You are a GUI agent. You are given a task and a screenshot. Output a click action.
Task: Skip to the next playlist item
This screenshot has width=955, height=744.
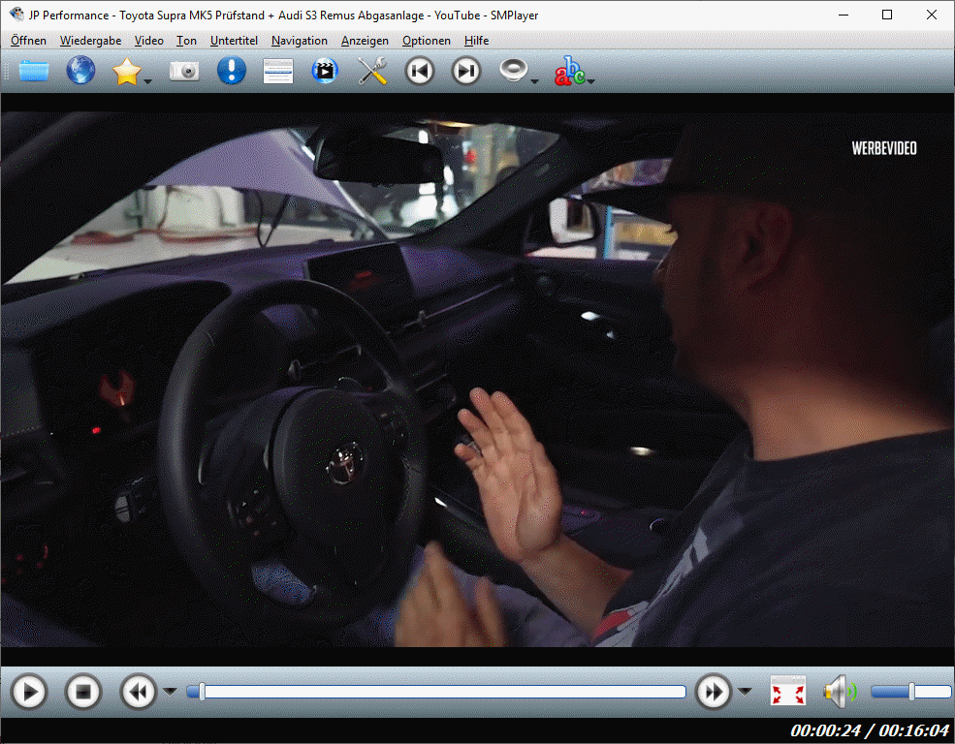pos(466,71)
